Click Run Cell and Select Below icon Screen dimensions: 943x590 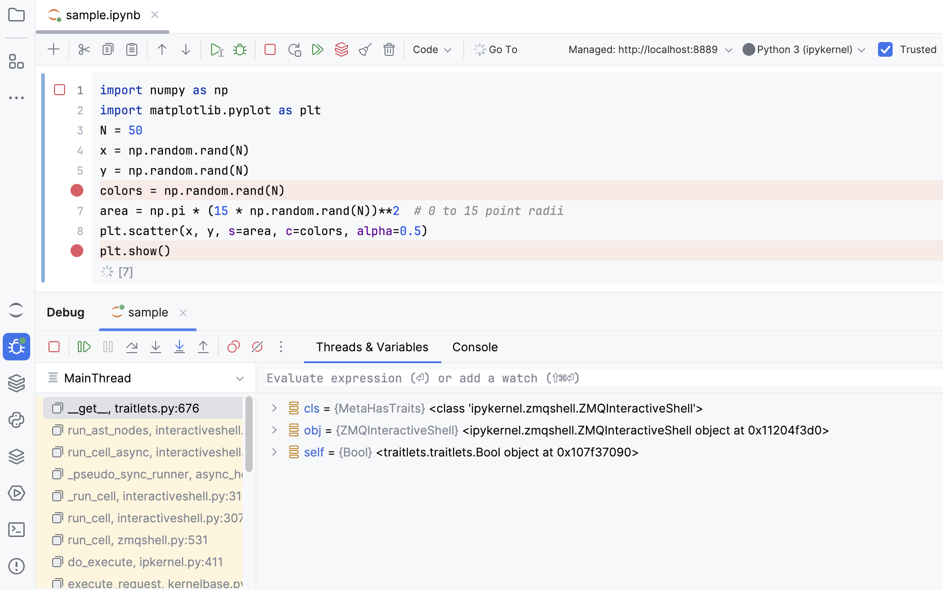pos(216,49)
